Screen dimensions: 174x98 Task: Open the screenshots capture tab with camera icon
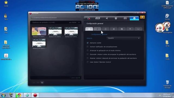[125, 18]
